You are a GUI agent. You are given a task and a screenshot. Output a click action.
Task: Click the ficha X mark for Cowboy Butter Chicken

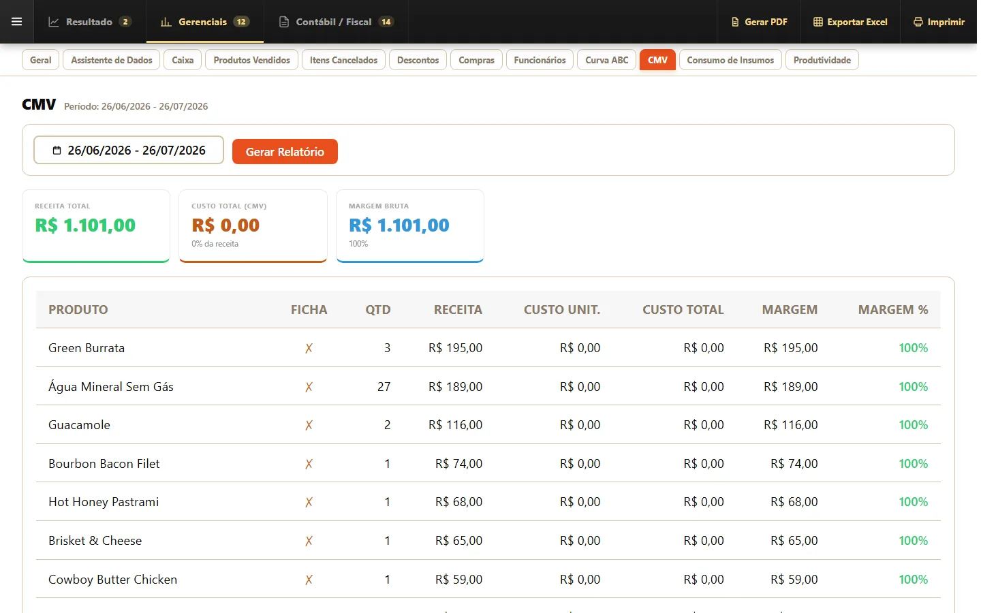309,580
